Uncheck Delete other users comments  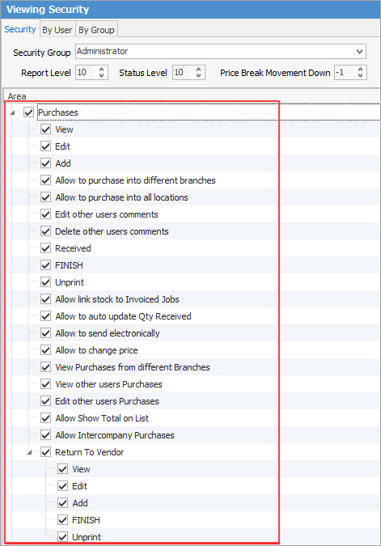tap(45, 231)
